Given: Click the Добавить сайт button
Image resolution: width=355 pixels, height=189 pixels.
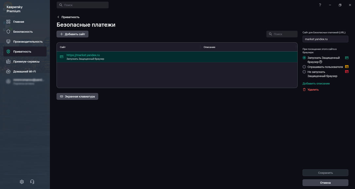Looking at the screenshot, I should 72,34.
